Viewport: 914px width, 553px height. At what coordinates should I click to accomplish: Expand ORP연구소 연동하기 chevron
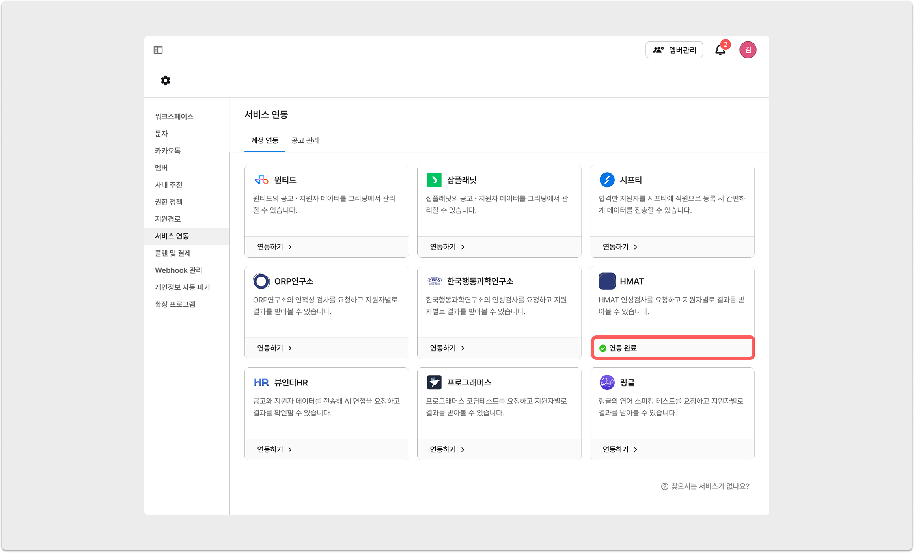click(290, 348)
